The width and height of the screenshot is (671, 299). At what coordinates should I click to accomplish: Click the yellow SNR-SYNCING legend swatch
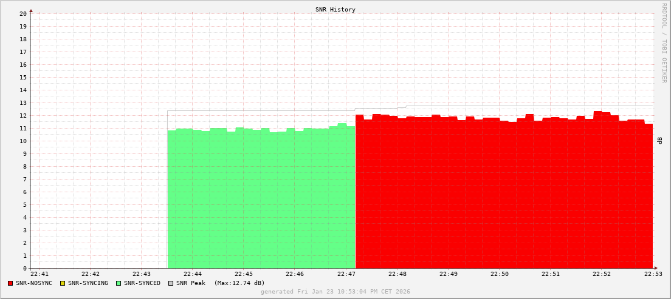coord(62,283)
